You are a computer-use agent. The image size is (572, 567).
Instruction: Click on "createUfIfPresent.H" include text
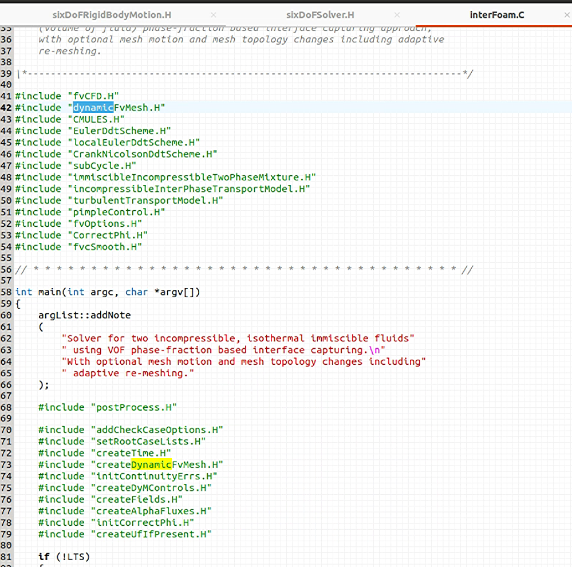click(151, 534)
